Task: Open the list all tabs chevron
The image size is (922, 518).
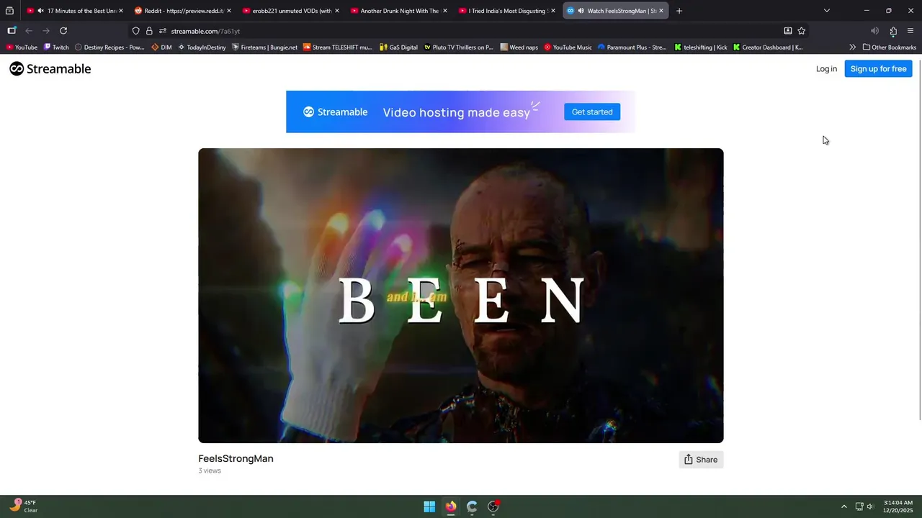Action: tap(827, 11)
